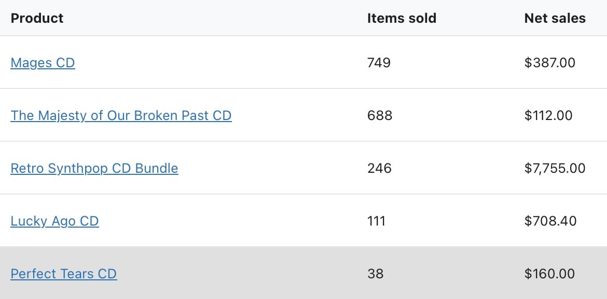Viewport: 607px width, 299px height.
Task: Click the $7,755.00 net sales figure
Action: (x=555, y=168)
